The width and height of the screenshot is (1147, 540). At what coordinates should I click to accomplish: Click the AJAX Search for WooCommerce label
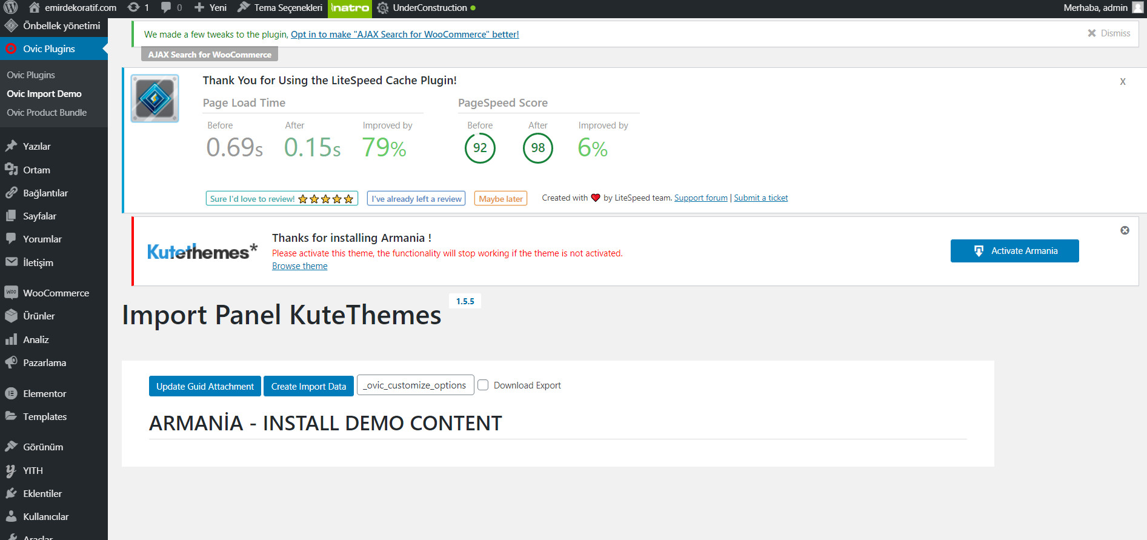click(210, 55)
